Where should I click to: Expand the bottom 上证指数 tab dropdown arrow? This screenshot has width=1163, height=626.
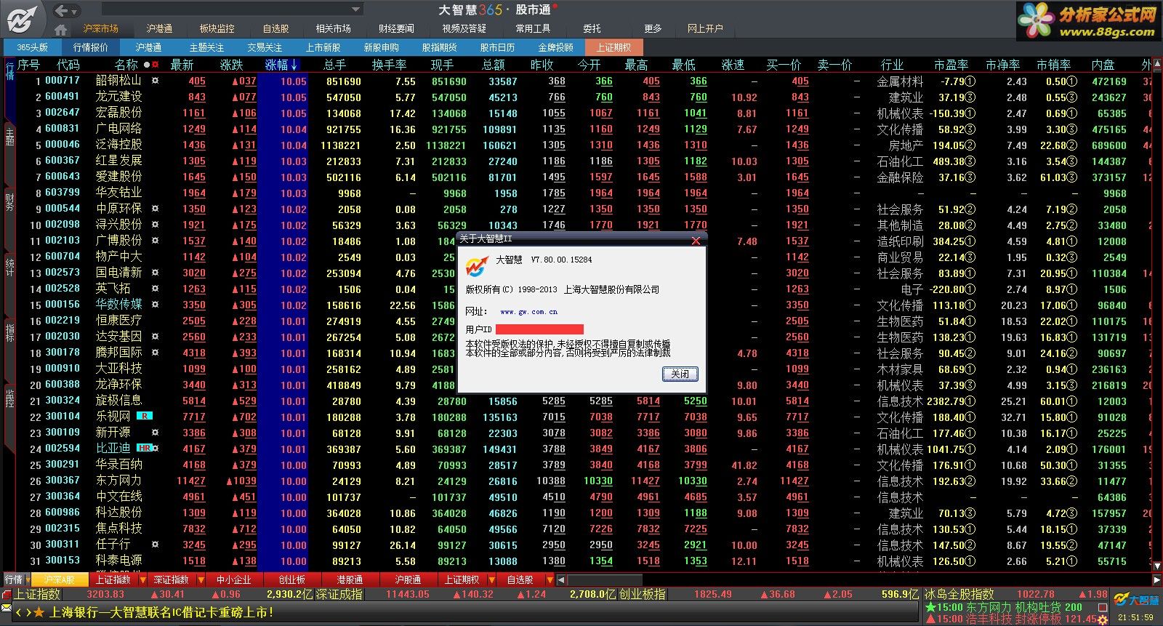pos(141,580)
